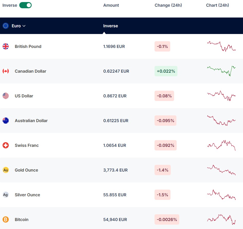This screenshot has height=229, width=243.
Task: Click the Euro flag icon
Action: [x=6, y=26]
